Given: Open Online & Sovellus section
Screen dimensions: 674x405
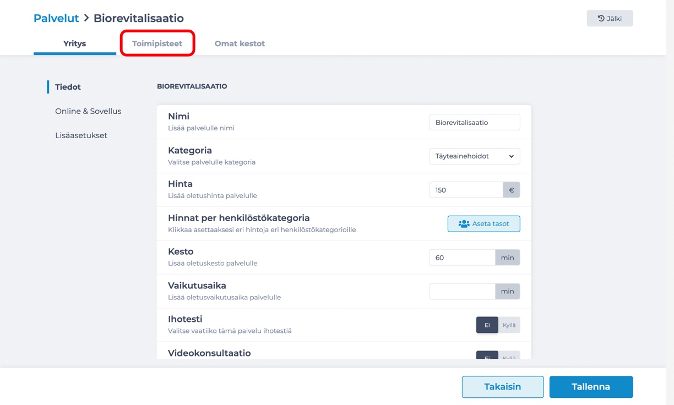Looking at the screenshot, I should pyautogui.click(x=88, y=111).
